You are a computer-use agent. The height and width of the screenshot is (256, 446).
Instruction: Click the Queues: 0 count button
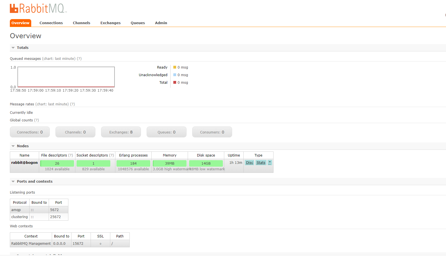tap(167, 132)
